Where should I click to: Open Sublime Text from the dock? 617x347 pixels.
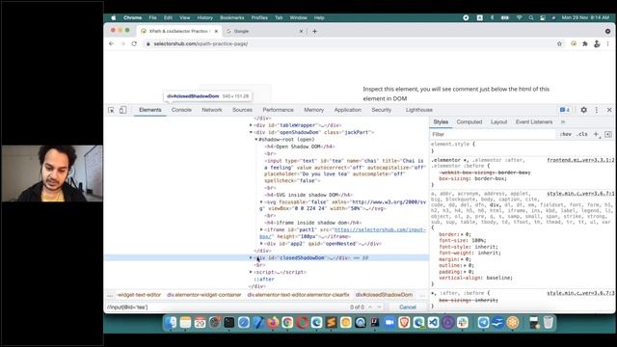point(331,323)
